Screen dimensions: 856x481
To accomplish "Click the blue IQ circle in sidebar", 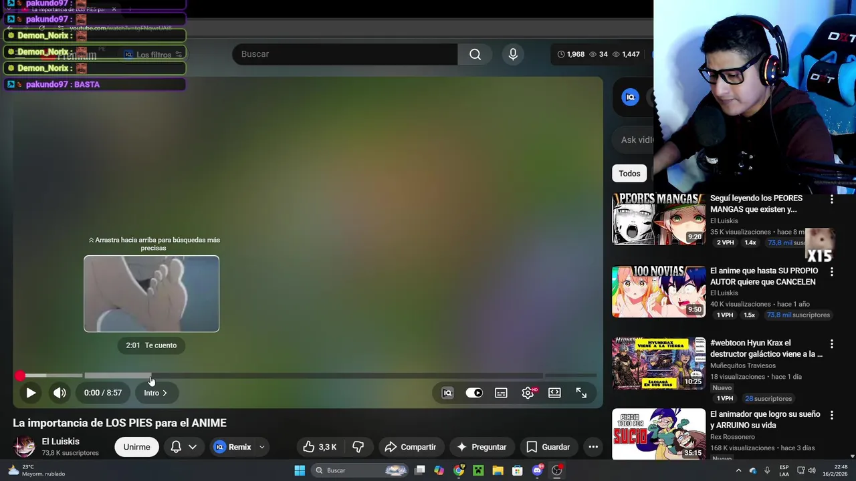I will (630, 98).
